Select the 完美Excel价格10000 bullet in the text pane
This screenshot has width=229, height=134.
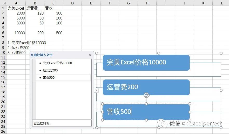coord(57,63)
